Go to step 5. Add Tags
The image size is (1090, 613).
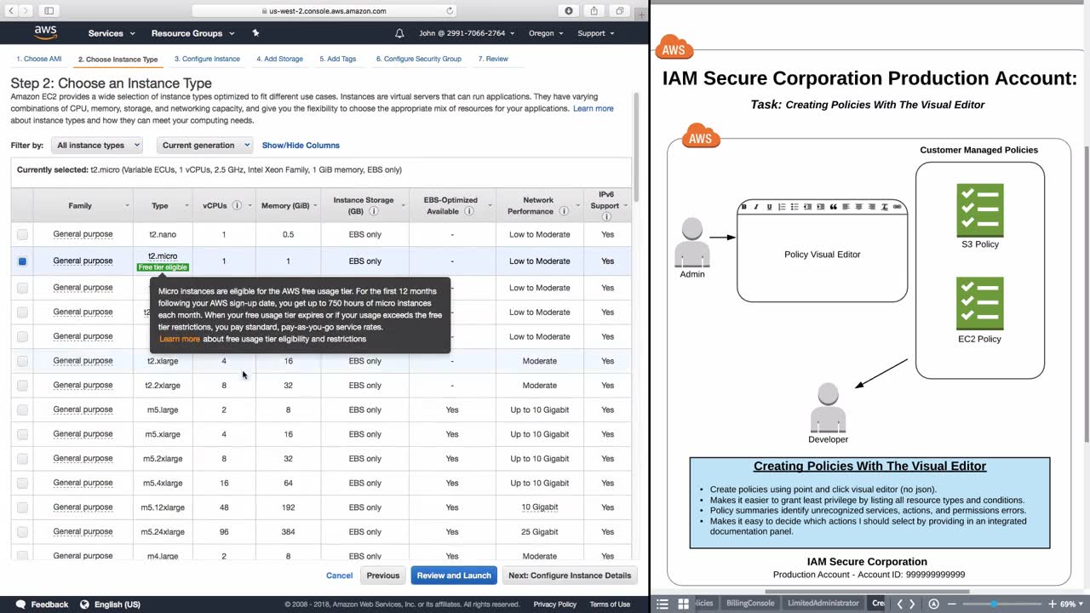[338, 59]
